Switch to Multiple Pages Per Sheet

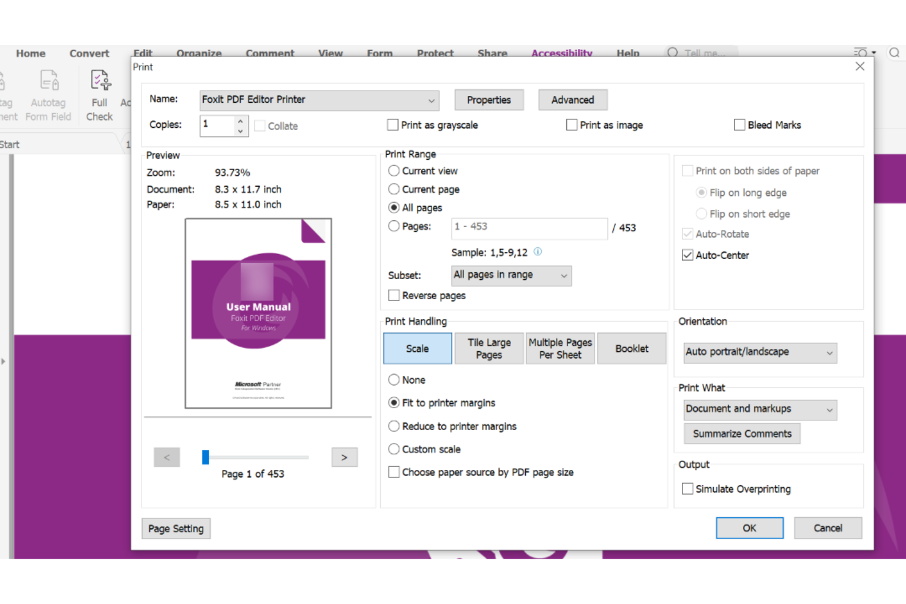click(560, 348)
